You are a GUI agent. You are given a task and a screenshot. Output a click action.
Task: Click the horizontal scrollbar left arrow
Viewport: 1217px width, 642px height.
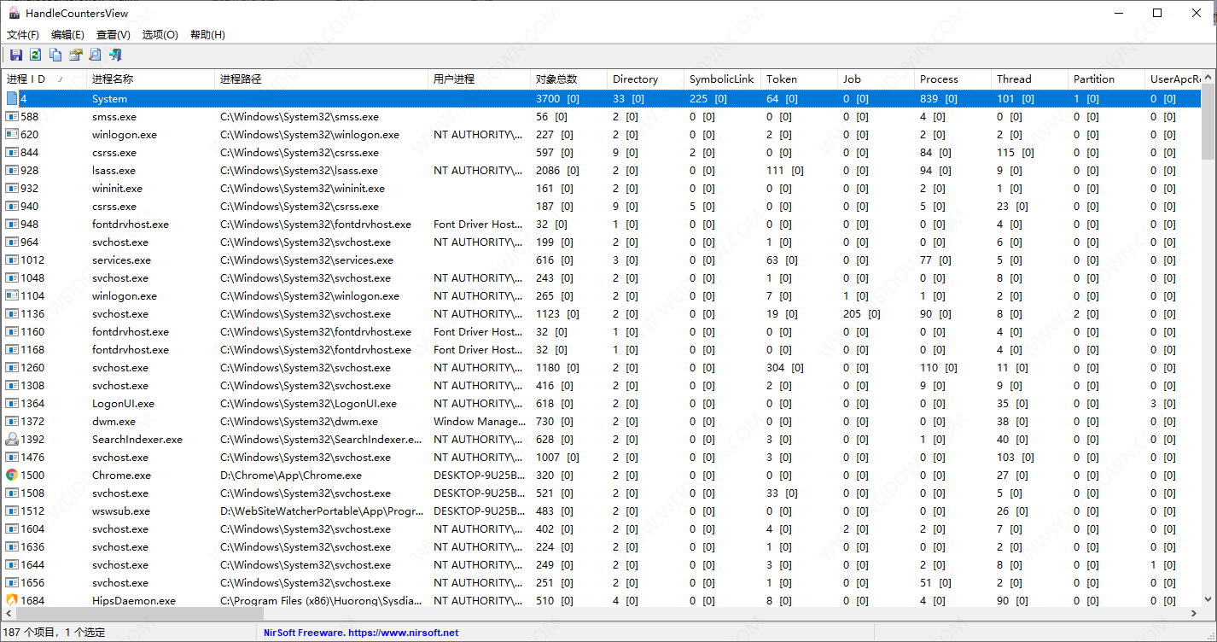[8, 614]
